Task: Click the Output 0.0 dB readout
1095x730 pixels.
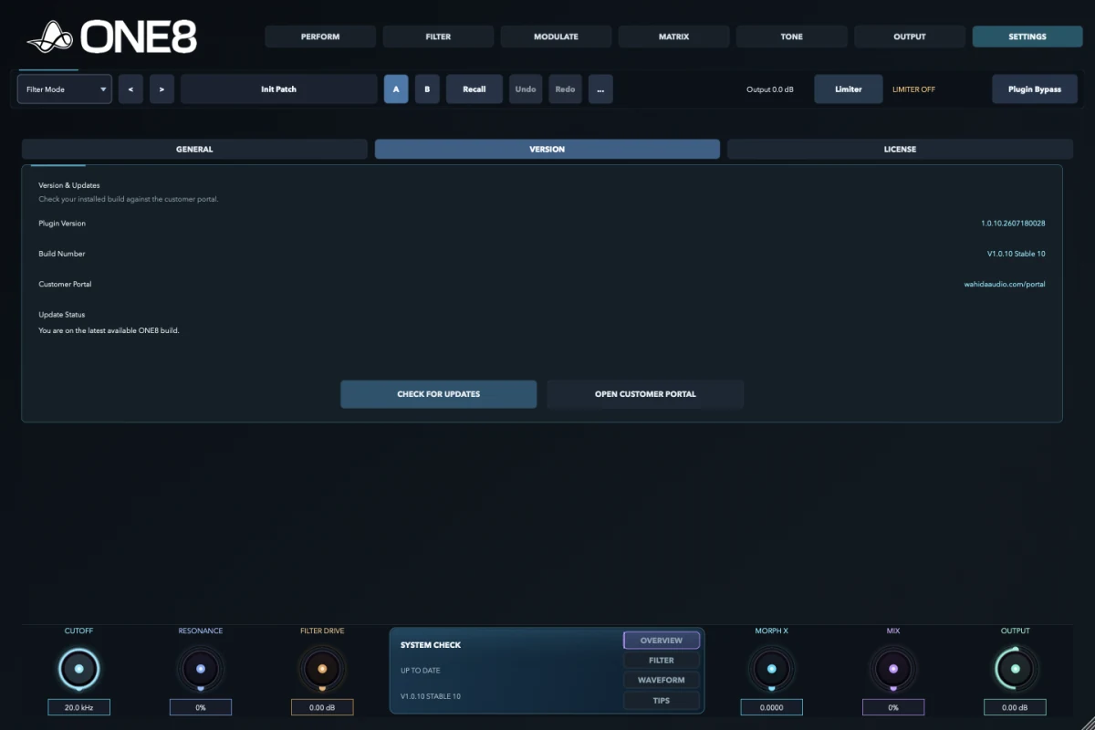Action: pos(770,89)
